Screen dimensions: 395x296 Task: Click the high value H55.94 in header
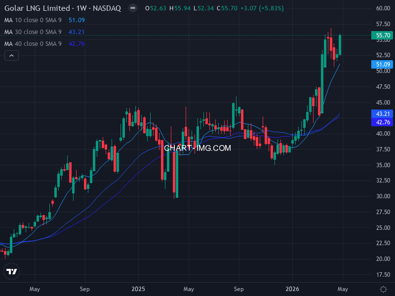(x=180, y=8)
